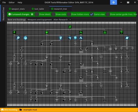Enable the Show labels checkbox
Image resolution: width=138 pixels, height=112 pixels.
37,14
